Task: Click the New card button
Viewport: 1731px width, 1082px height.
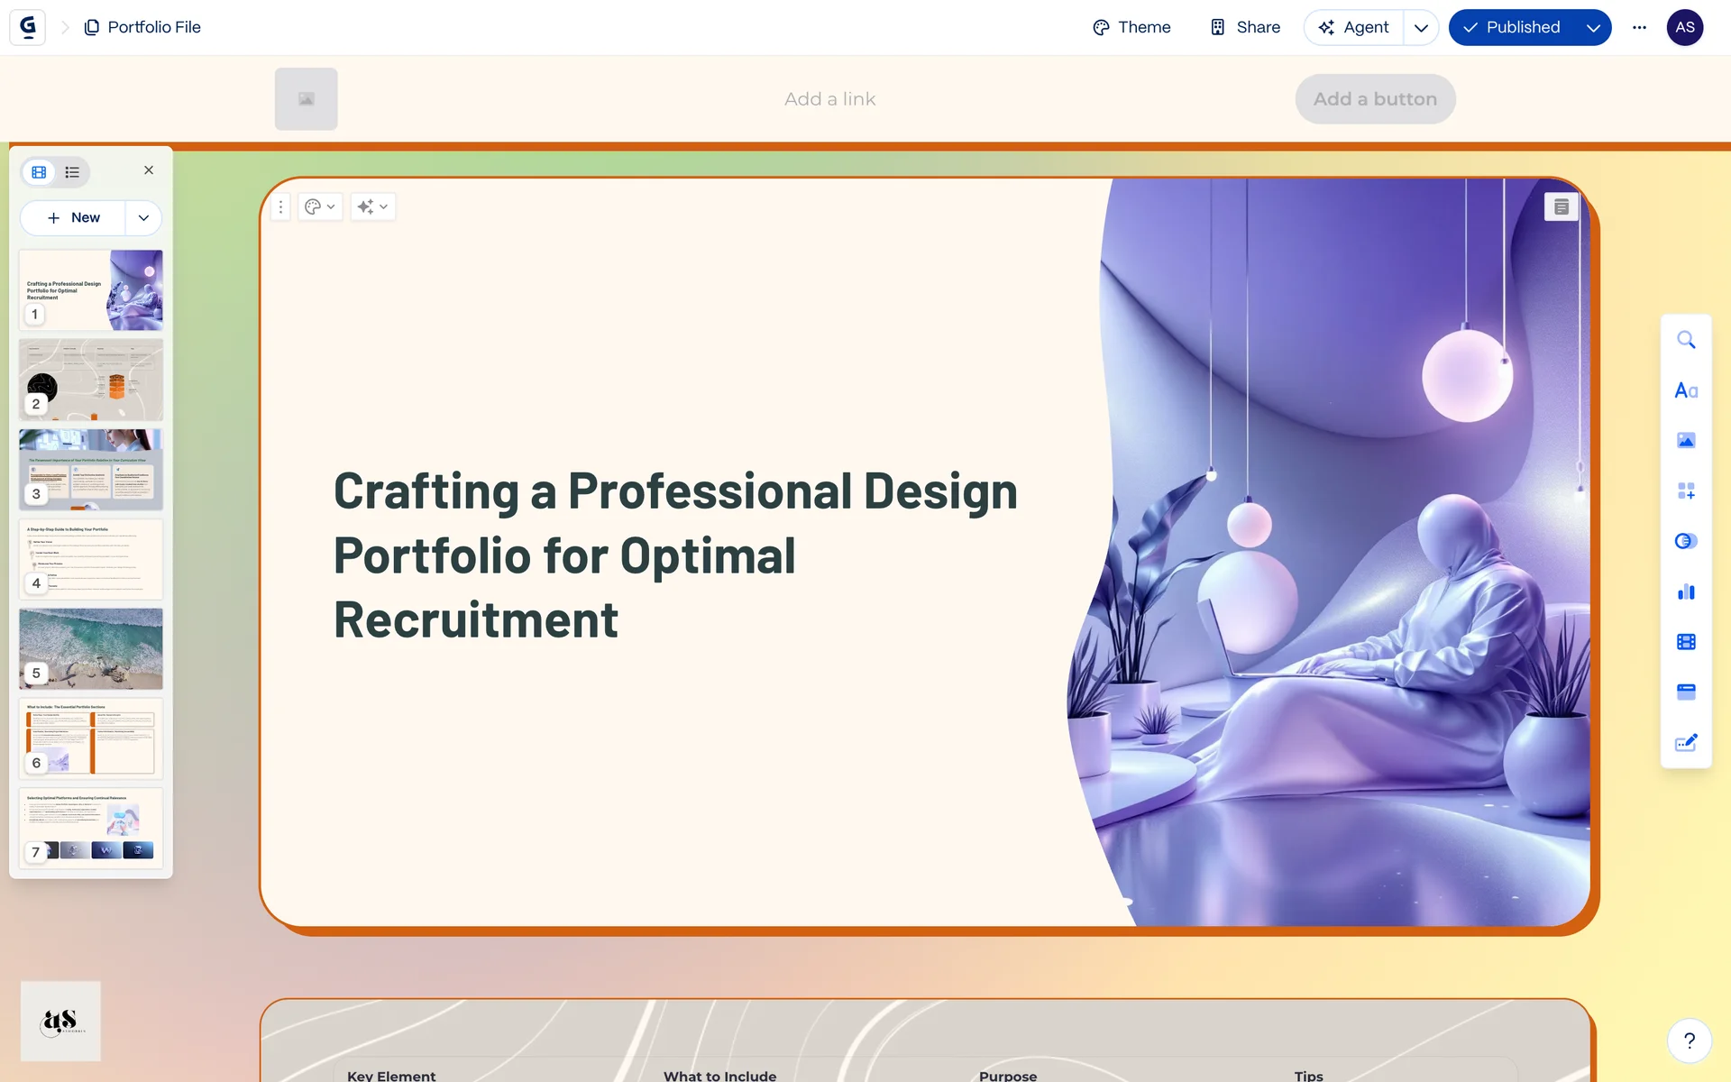Action: (74, 218)
